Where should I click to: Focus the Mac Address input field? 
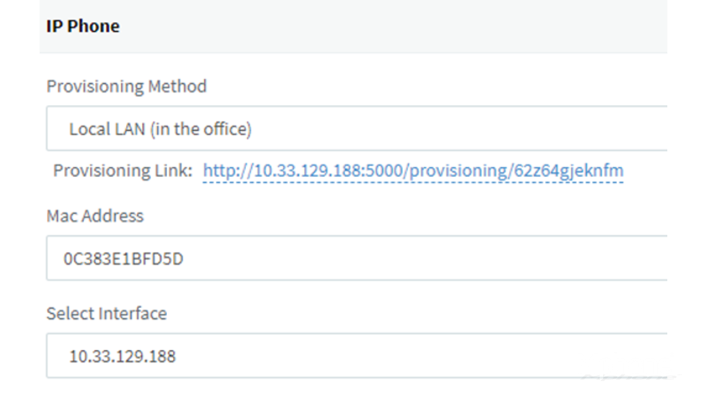tap(356, 258)
